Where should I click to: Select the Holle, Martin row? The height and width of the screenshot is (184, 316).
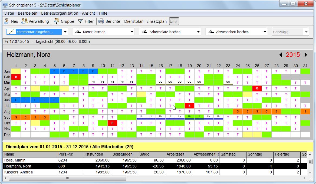155,160
